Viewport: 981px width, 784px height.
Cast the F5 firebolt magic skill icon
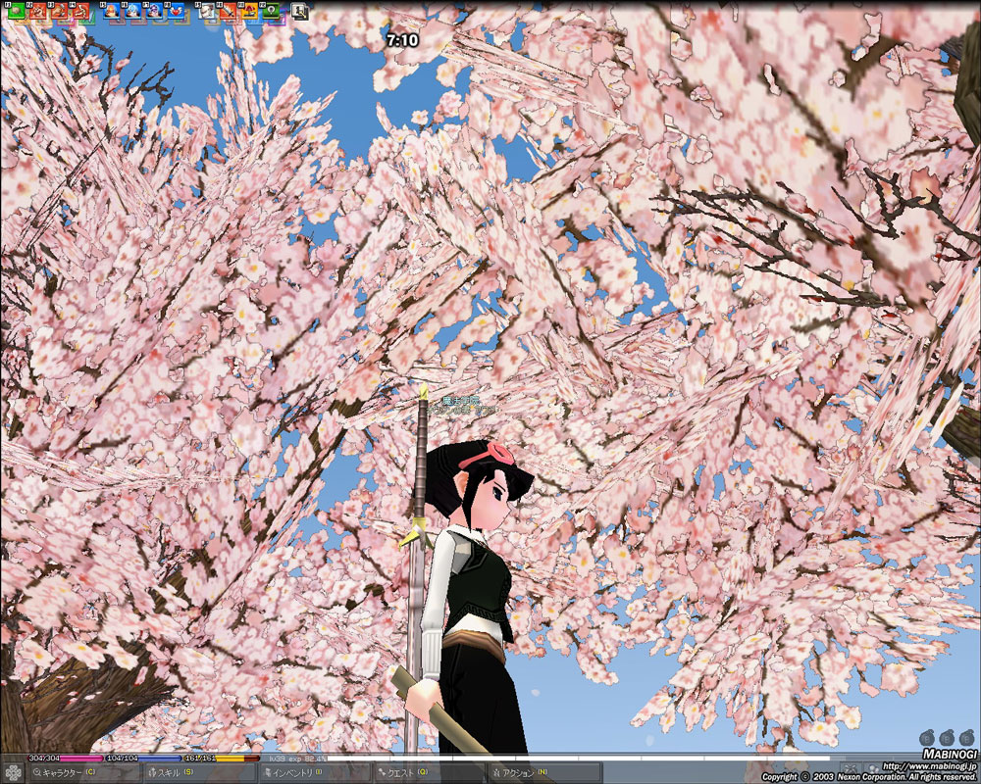(112, 11)
